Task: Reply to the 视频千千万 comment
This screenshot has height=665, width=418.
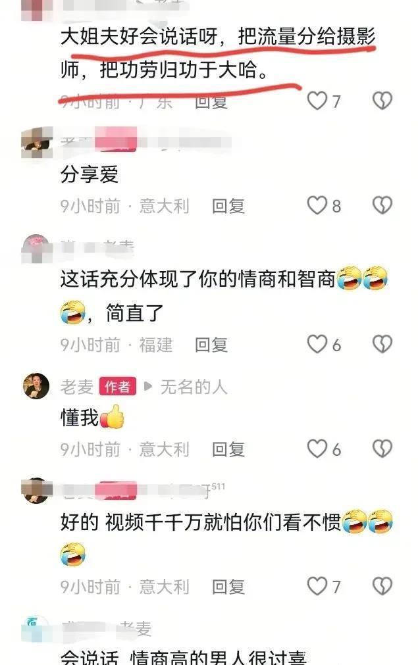Action: (228, 587)
